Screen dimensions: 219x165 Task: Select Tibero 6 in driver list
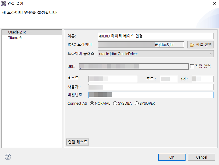point(32,38)
